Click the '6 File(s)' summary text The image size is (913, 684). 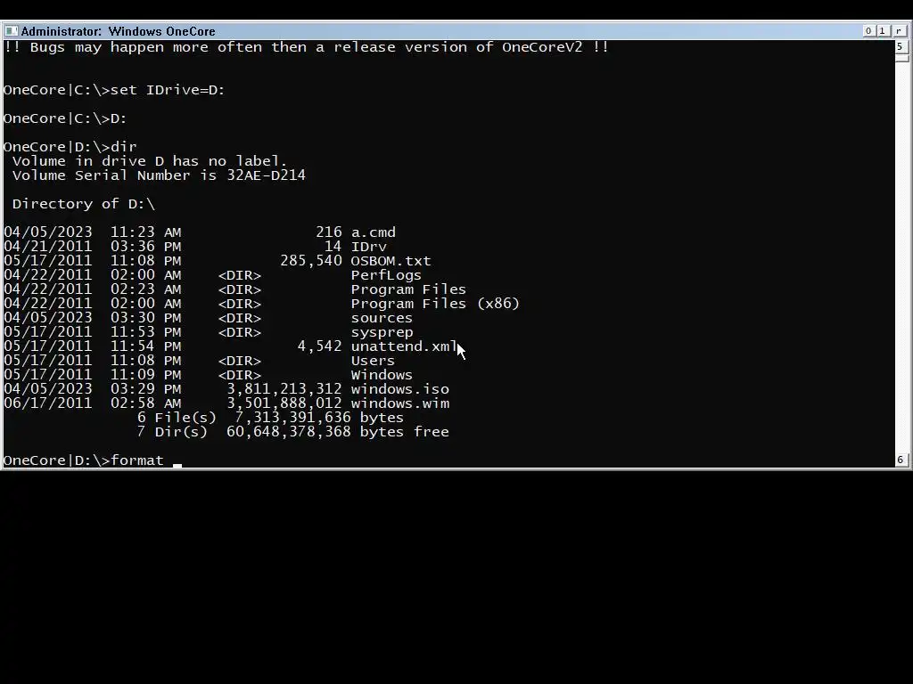pos(177,418)
